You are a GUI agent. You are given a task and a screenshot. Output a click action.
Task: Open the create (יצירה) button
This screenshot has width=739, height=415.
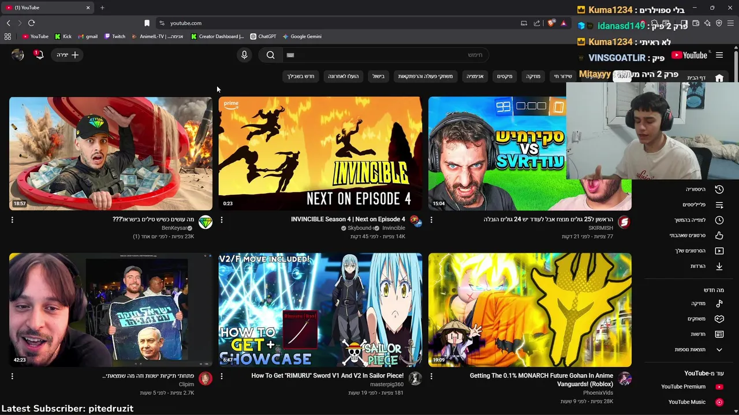68,55
